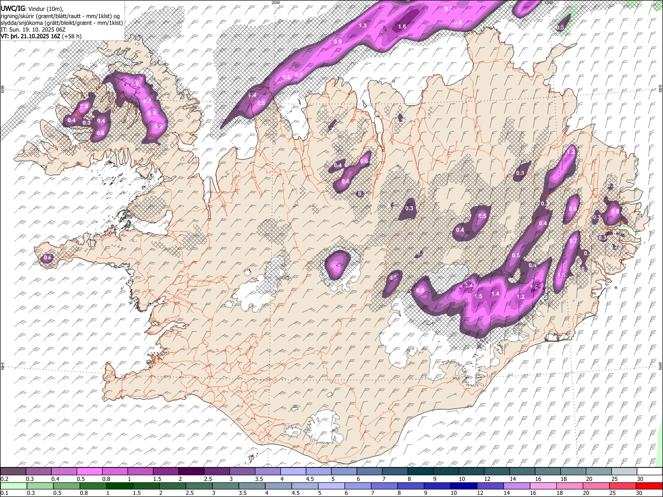Click the 'slydda/snjókoma' legend description line
Viewport: 663px width, 497px height.
(x=62, y=23)
